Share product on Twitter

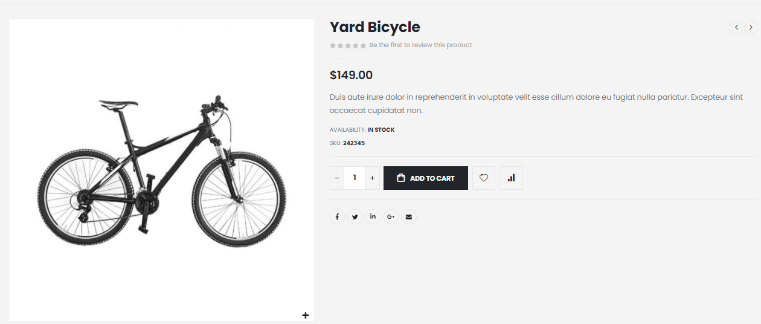(355, 216)
